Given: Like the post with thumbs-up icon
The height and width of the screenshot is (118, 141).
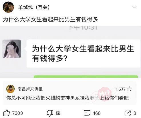Looking at the screenshot, I should pos(7,113).
